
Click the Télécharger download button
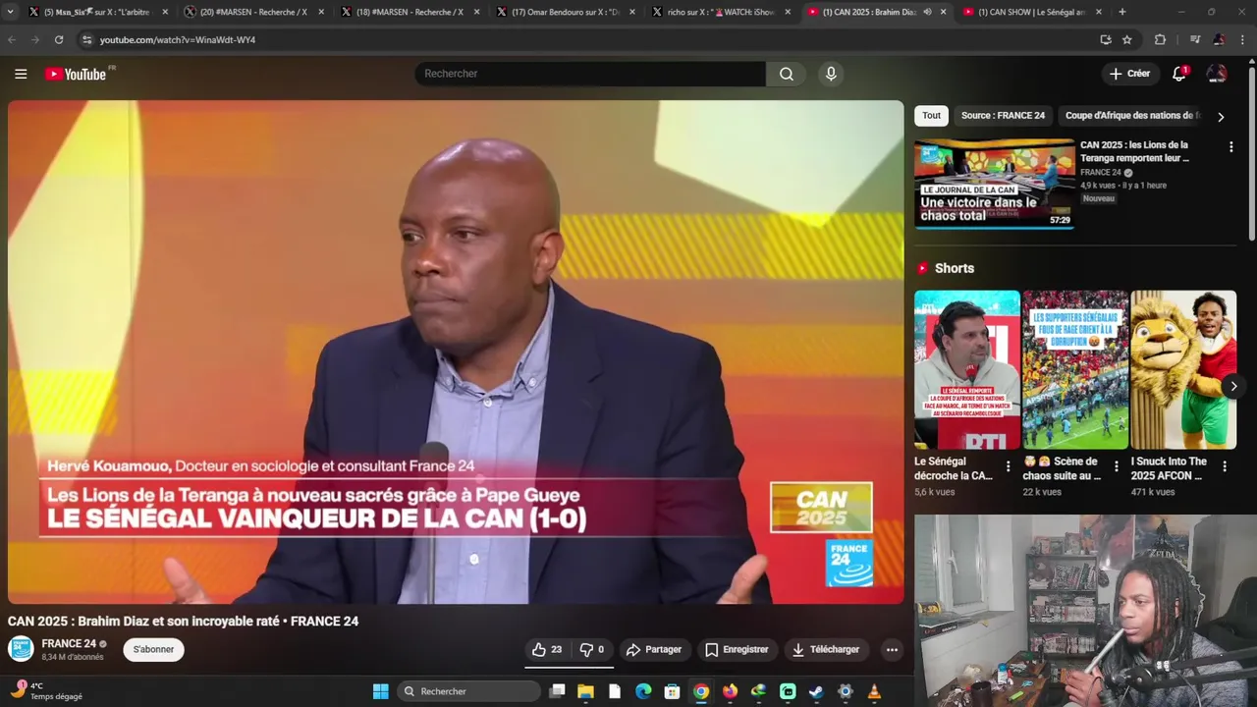tap(826, 649)
